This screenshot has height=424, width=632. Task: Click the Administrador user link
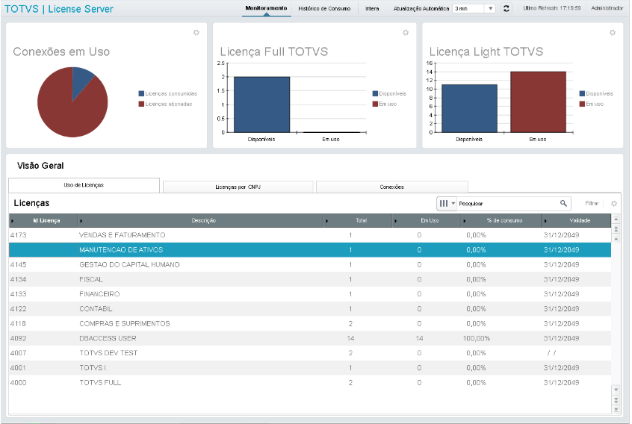click(607, 8)
